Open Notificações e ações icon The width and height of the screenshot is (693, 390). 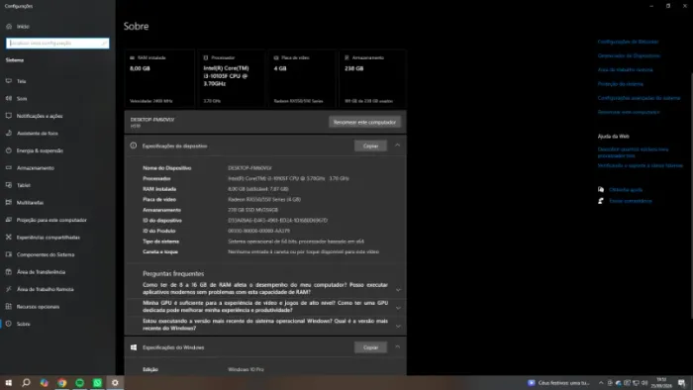[9, 116]
